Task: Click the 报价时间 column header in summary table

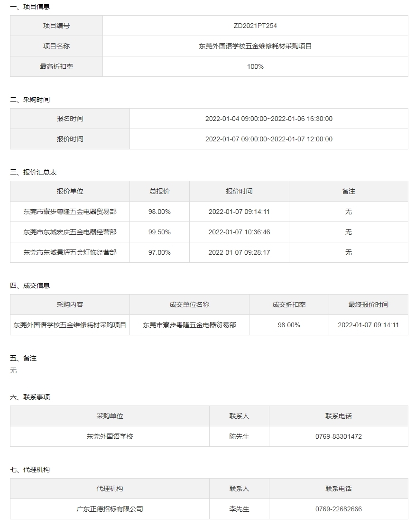Action: (x=239, y=191)
